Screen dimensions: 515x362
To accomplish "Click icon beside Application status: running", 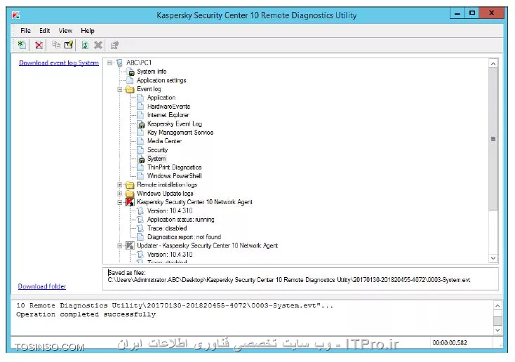I will (x=140, y=220).
